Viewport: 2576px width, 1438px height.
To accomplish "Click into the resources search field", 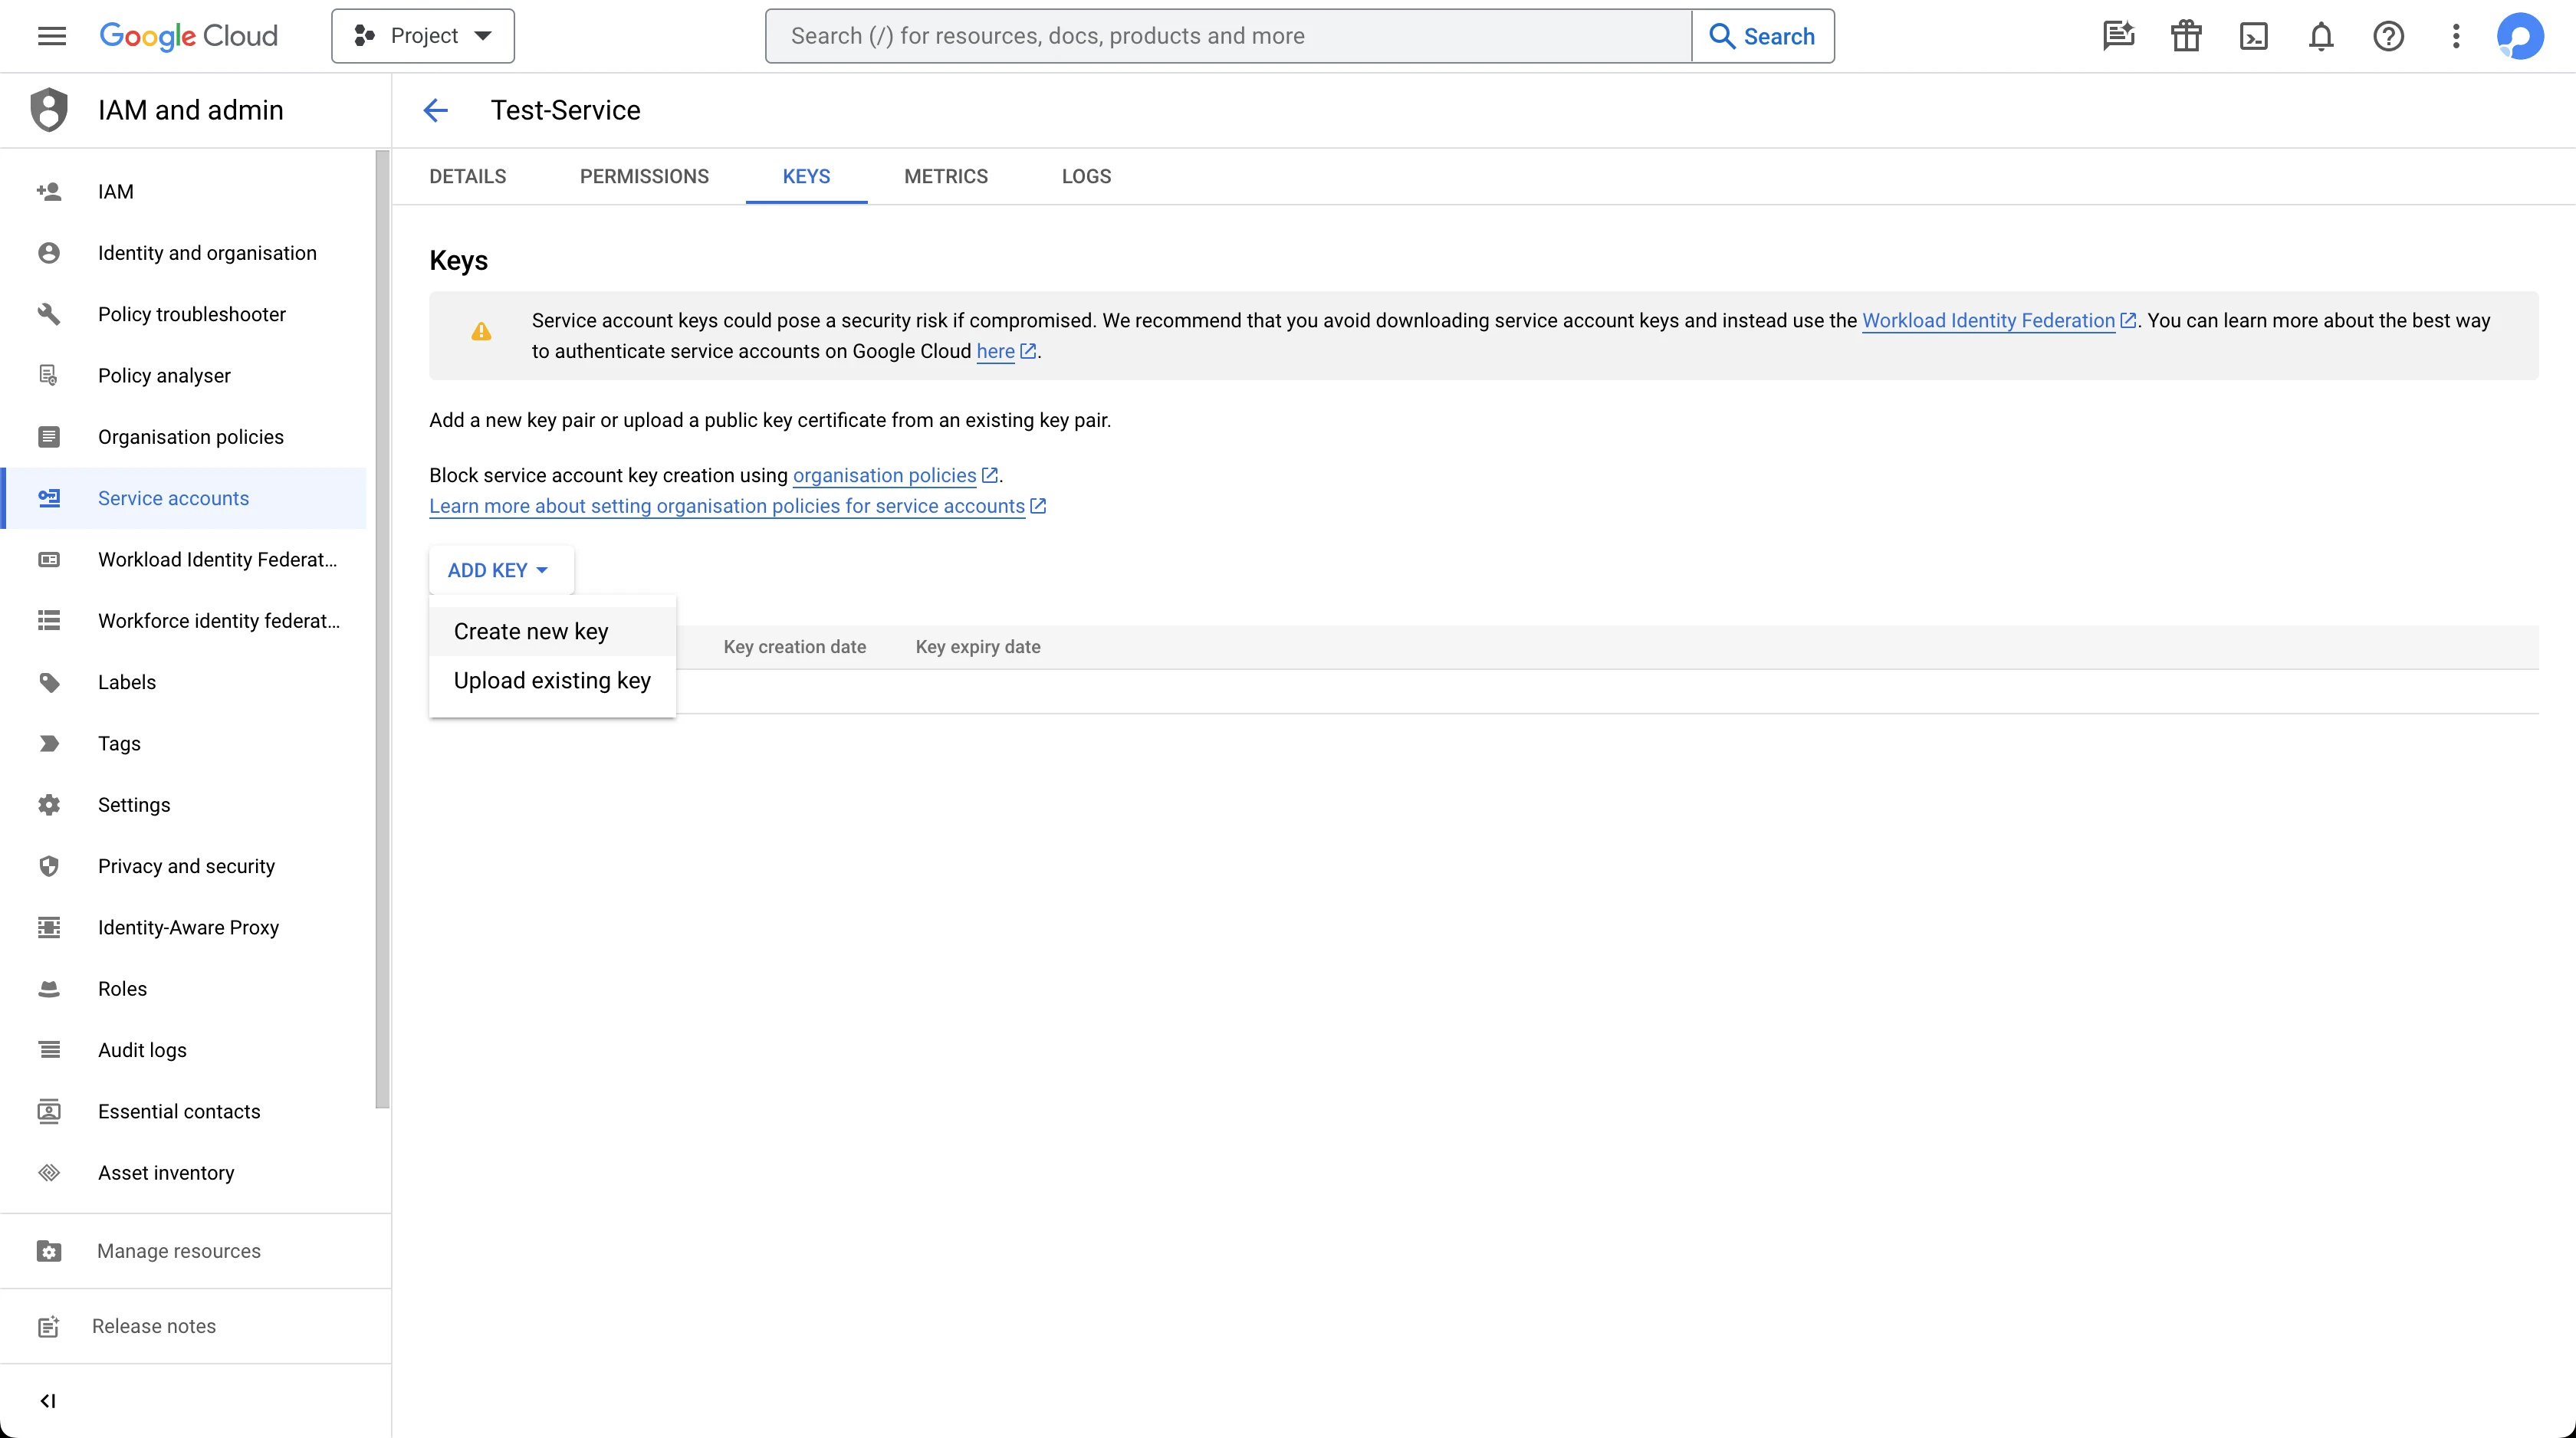I will (1228, 36).
